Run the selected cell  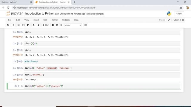[46, 25]
